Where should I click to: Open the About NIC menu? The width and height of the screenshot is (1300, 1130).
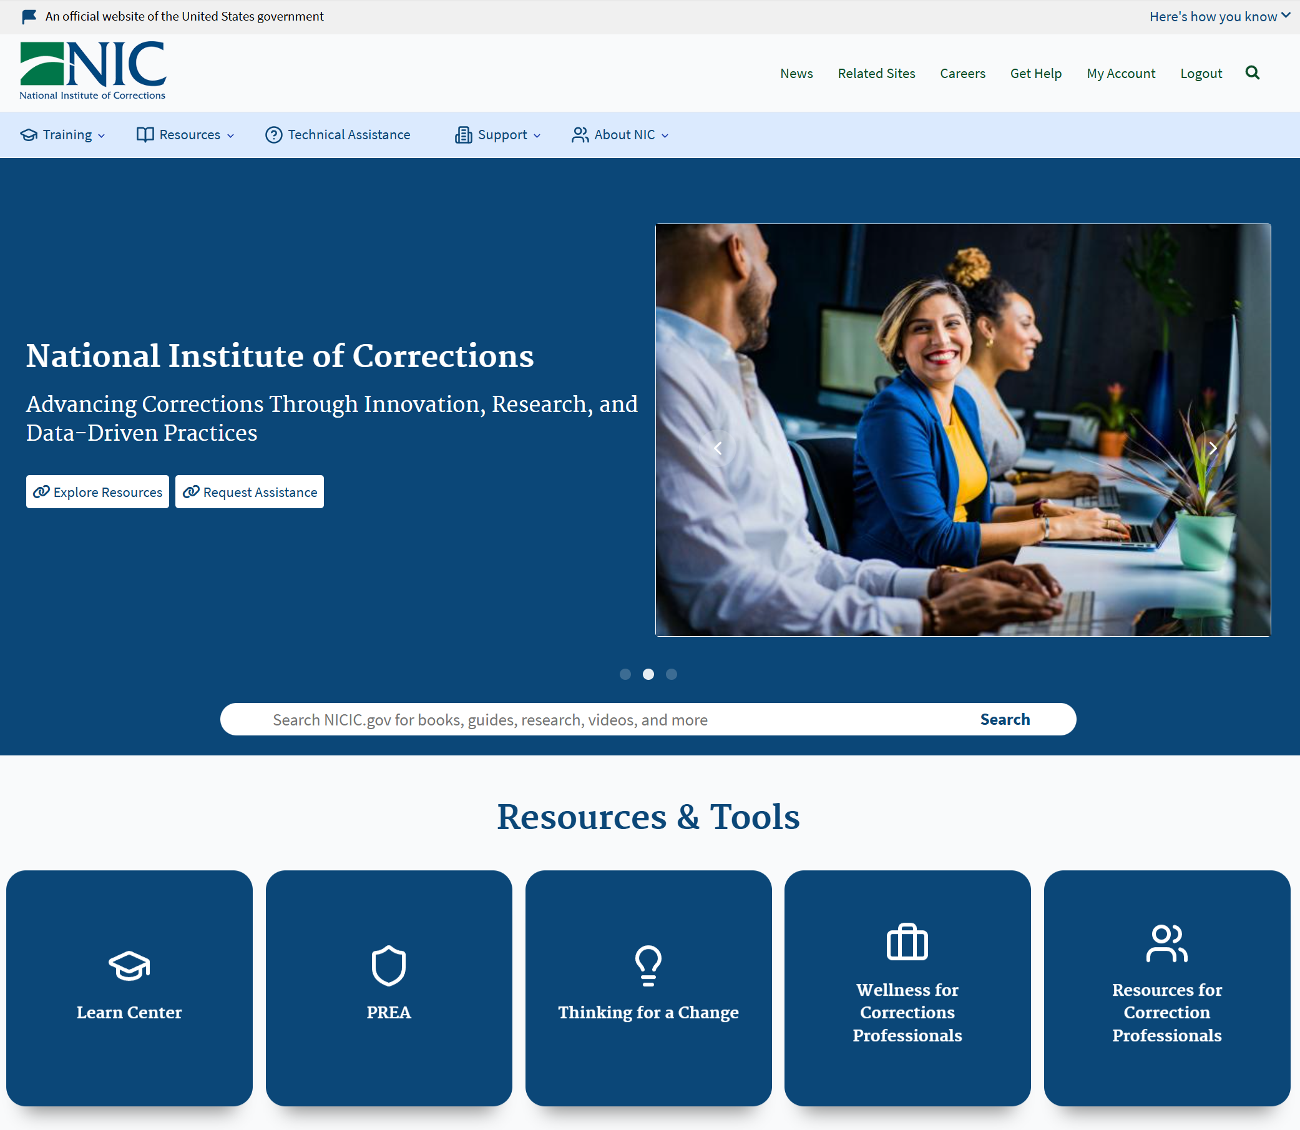click(620, 135)
